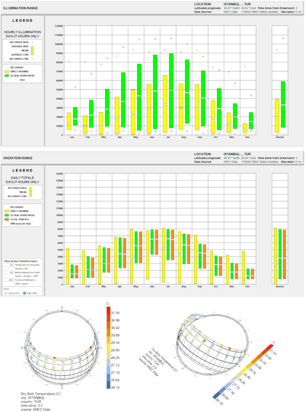
Task: Select the Daily Total plot radio button
Action: [x=24, y=293]
